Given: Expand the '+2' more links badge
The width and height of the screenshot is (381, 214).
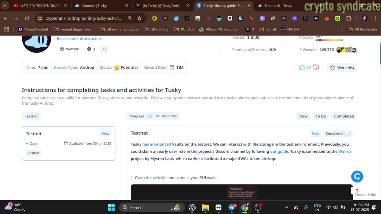Looking at the screenshot, I should 104,49.
